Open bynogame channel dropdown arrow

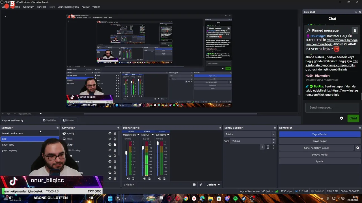(168, 135)
